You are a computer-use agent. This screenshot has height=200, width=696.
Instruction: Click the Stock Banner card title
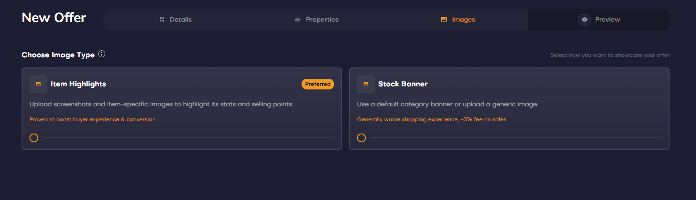pos(403,84)
